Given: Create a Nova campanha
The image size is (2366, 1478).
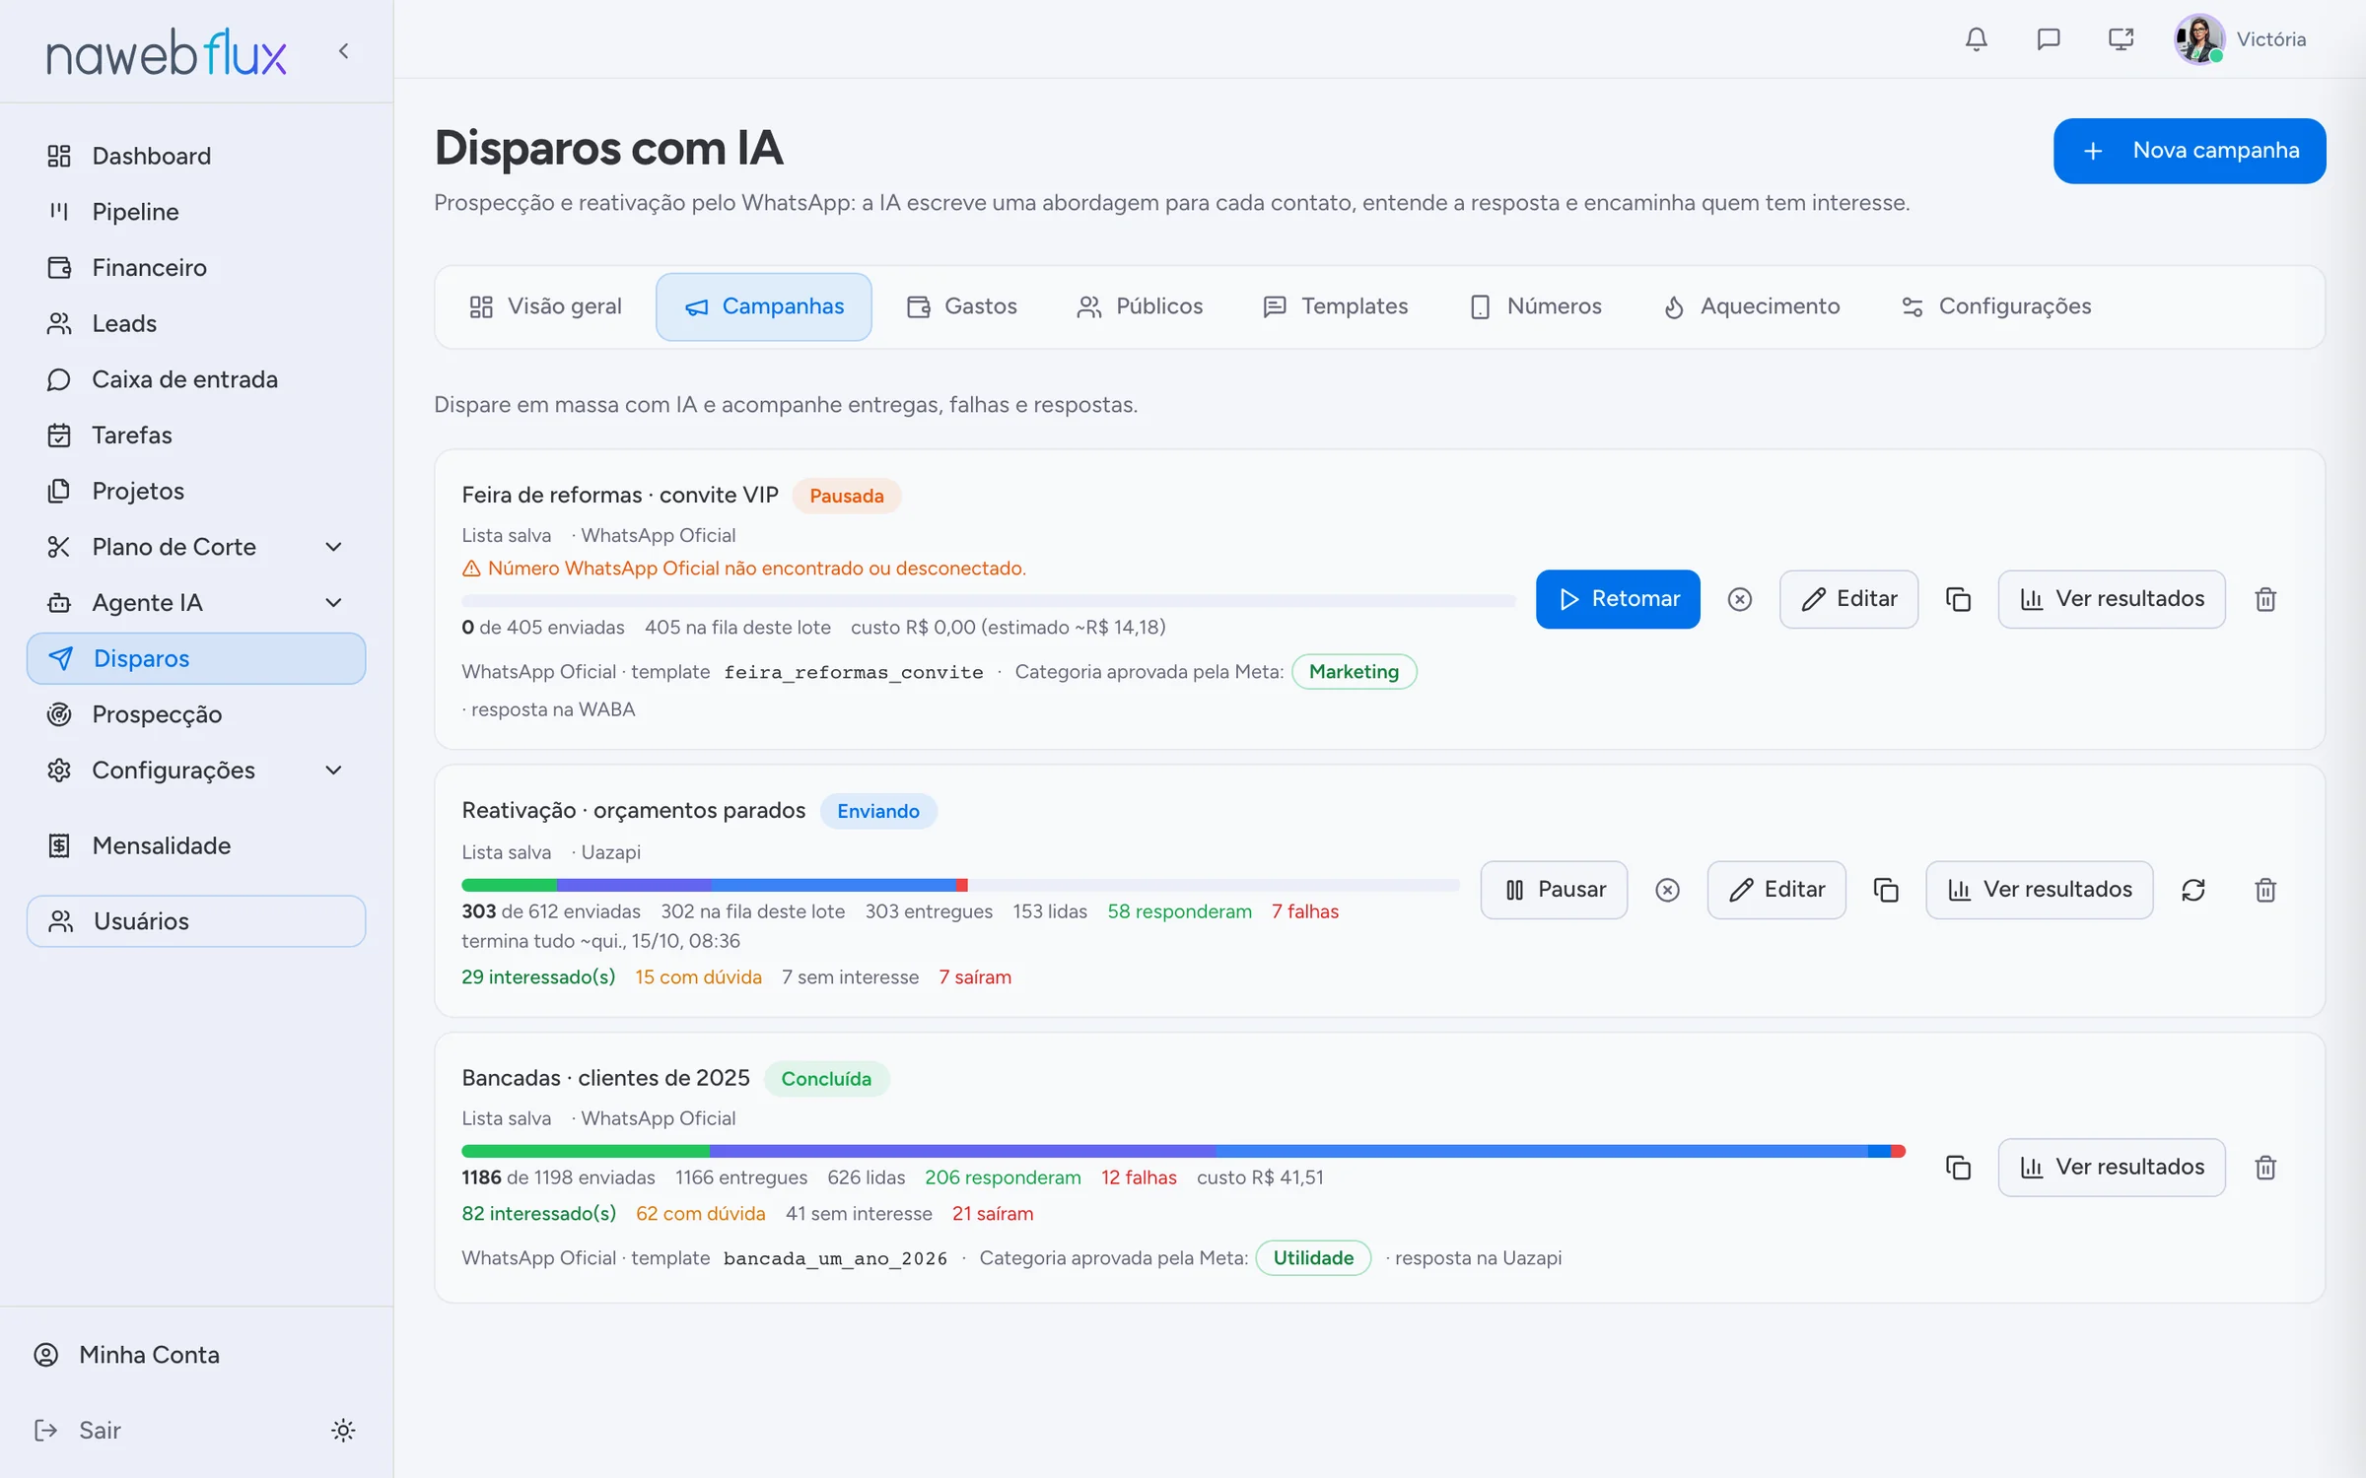Looking at the screenshot, I should [x=2190, y=151].
